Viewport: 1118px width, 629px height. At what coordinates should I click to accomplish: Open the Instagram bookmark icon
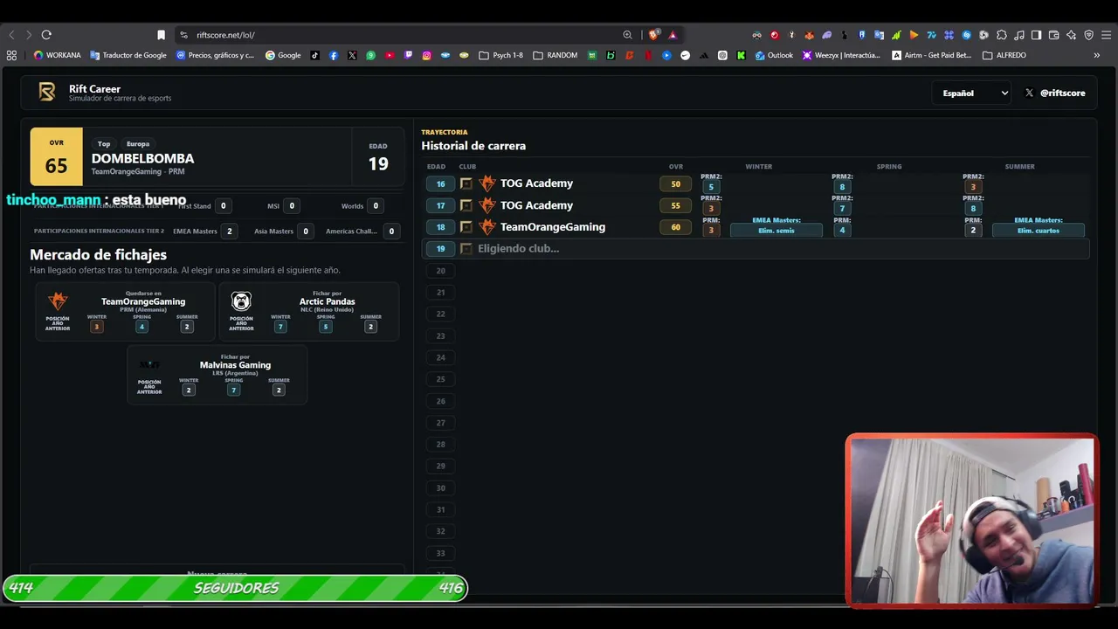pyautogui.click(x=426, y=55)
